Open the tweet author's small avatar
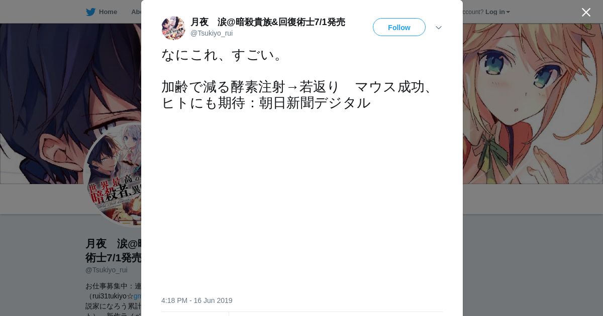This screenshot has width=603, height=316. pyautogui.click(x=173, y=28)
